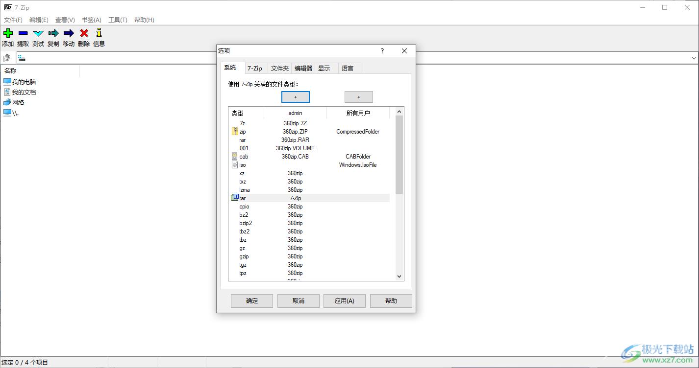The image size is (699, 368).
Task: Click the file-type list vertical scrollbar thumb
Action: click(399, 155)
